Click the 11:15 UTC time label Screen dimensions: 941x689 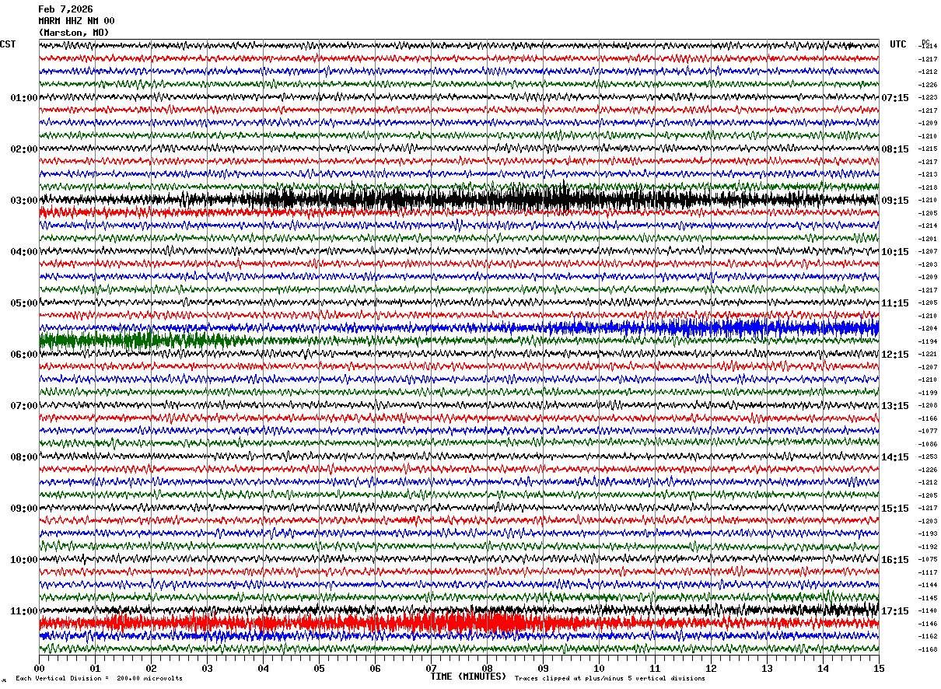tap(895, 303)
